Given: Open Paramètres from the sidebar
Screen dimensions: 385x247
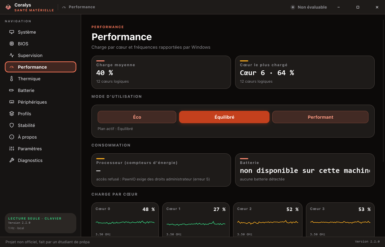Looking at the screenshot, I should point(41,149).
